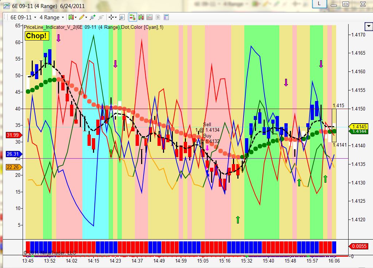
Task: Click the zoom in magnifier icon
Action: pos(93,17)
